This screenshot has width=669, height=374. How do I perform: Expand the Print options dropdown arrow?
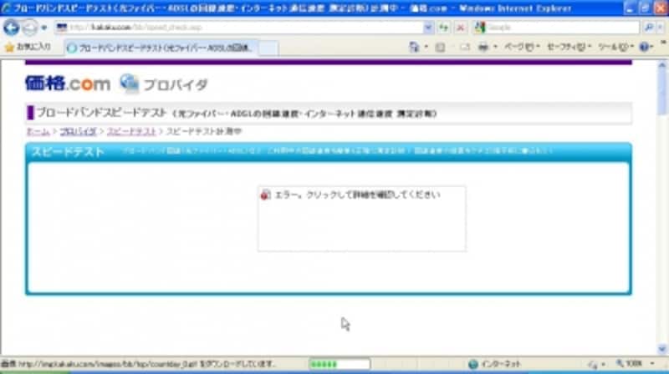(495, 47)
